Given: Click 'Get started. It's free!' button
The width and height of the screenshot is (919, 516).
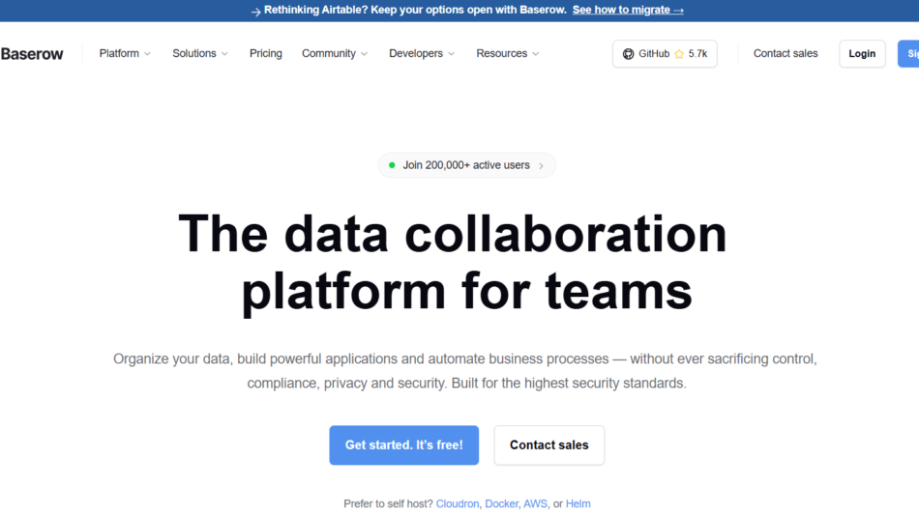Looking at the screenshot, I should [x=403, y=445].
